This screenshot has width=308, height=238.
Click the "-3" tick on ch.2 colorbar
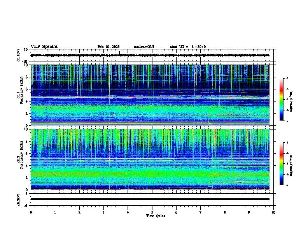click(x=287, y=143)
